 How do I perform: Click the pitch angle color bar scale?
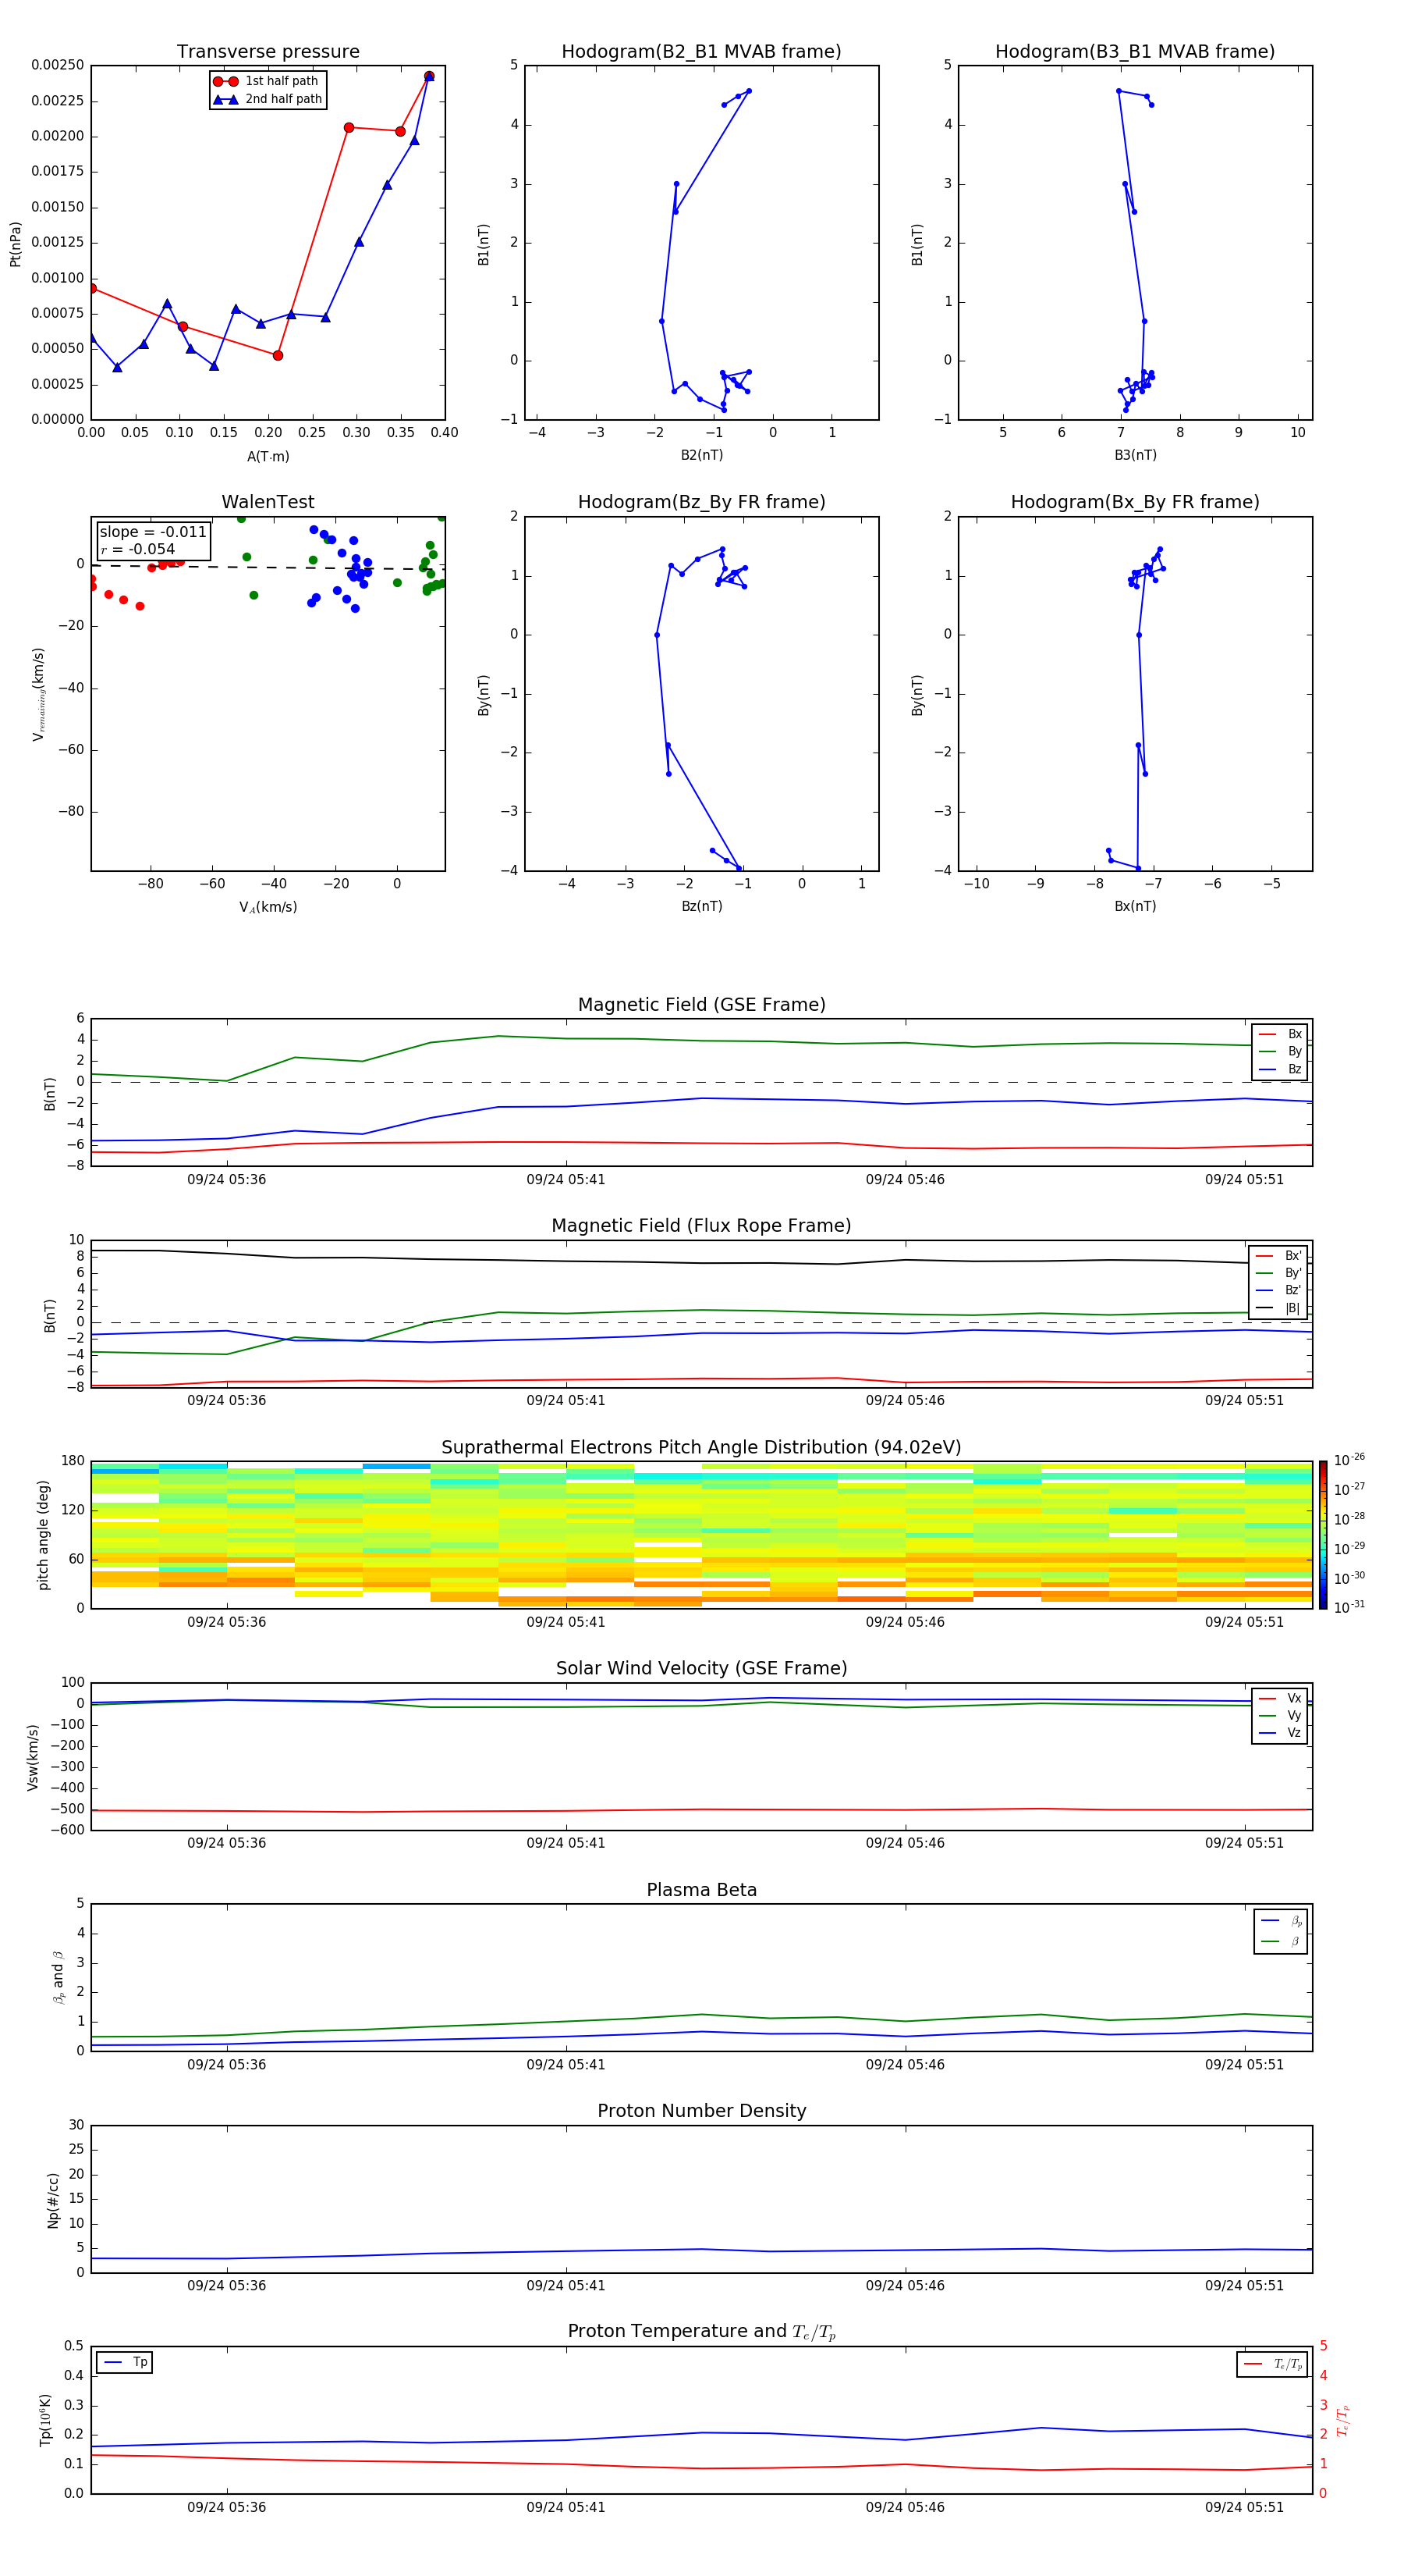(1323, 1535)
